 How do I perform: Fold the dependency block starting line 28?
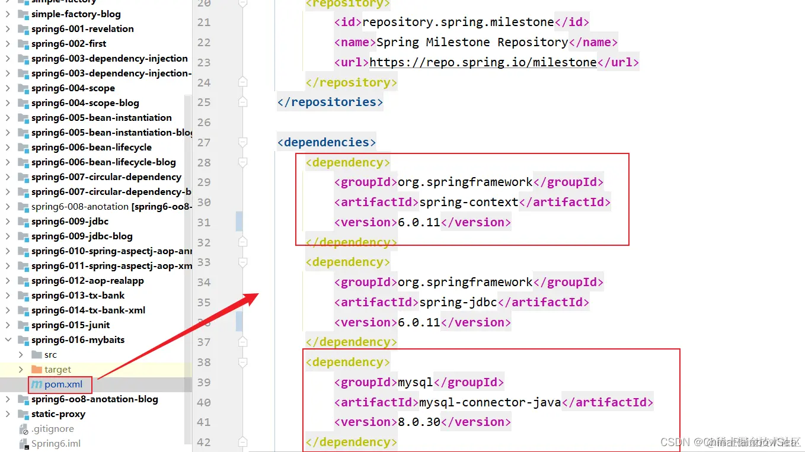242,162
